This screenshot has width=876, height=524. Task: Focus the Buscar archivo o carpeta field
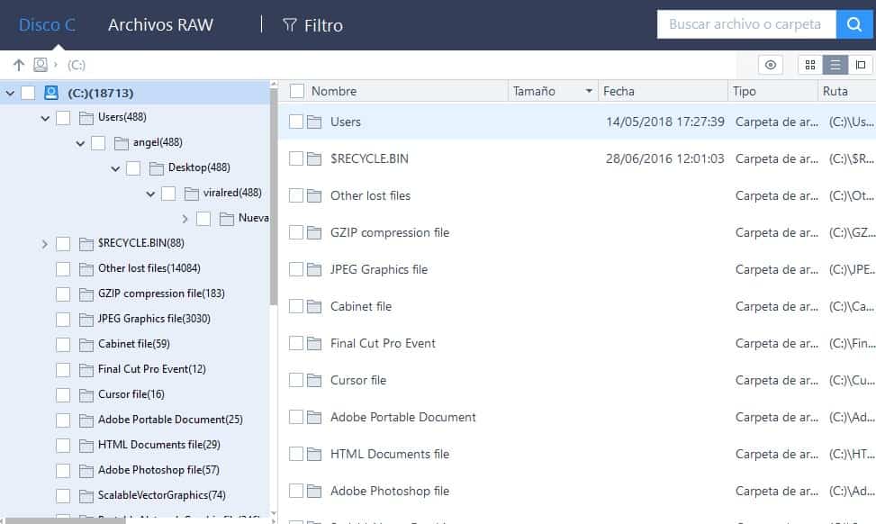[x=746, y=24]
